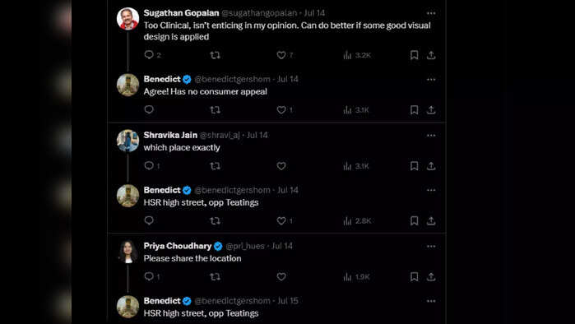Open Shravika Jain's avatar thumbnail
575x324 pixels.
pos(128,141)
